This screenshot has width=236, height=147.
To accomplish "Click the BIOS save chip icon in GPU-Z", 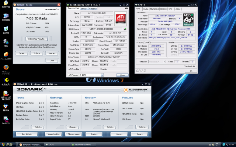I will [125, 29].
